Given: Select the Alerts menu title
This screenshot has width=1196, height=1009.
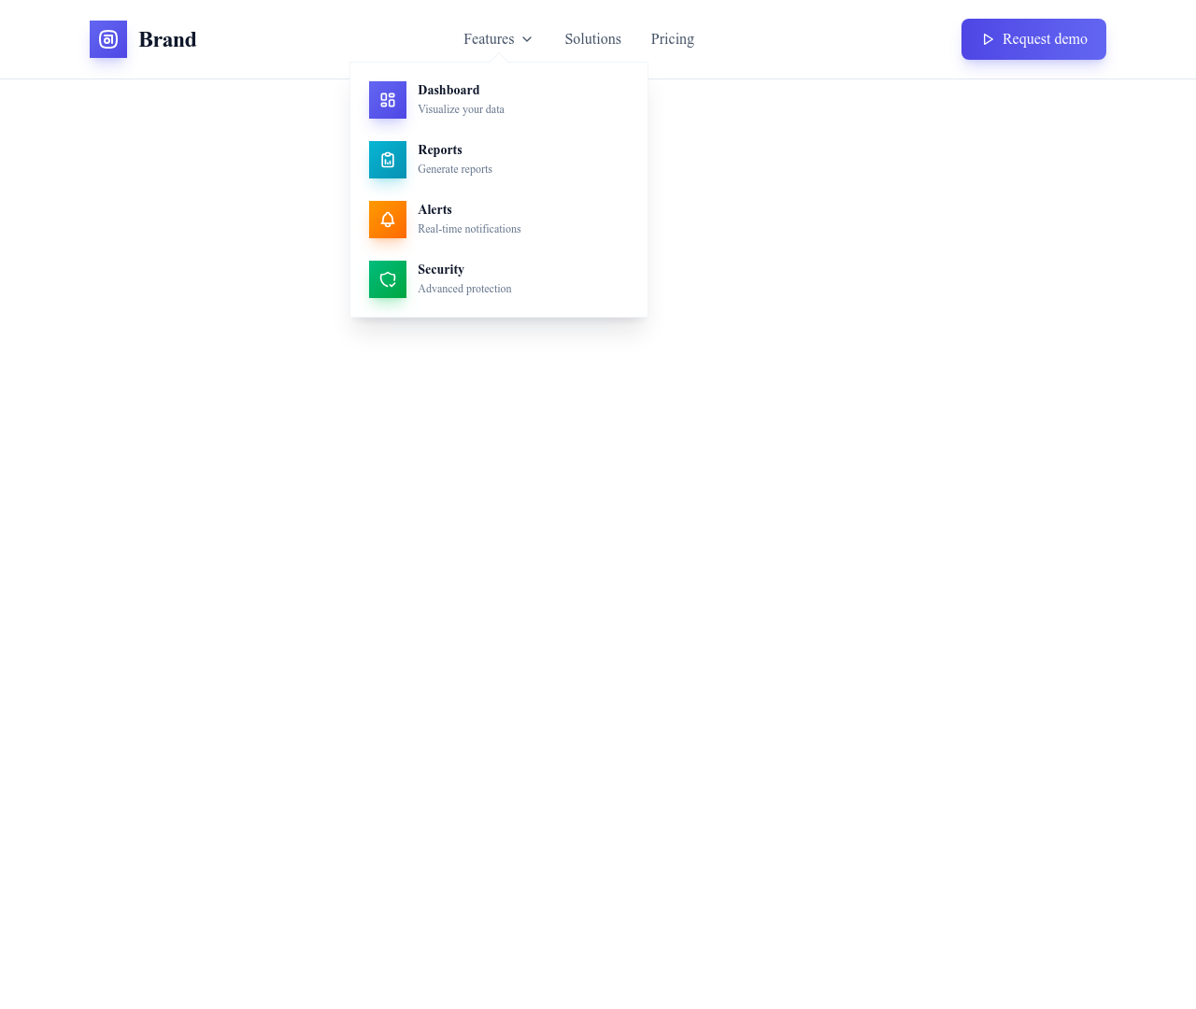Looking at the screenshot, I should 434,210.
